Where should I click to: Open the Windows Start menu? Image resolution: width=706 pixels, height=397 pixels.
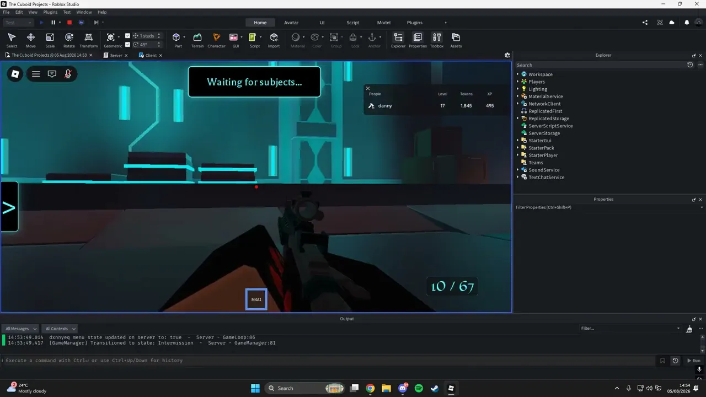click(x=255, y=388)
